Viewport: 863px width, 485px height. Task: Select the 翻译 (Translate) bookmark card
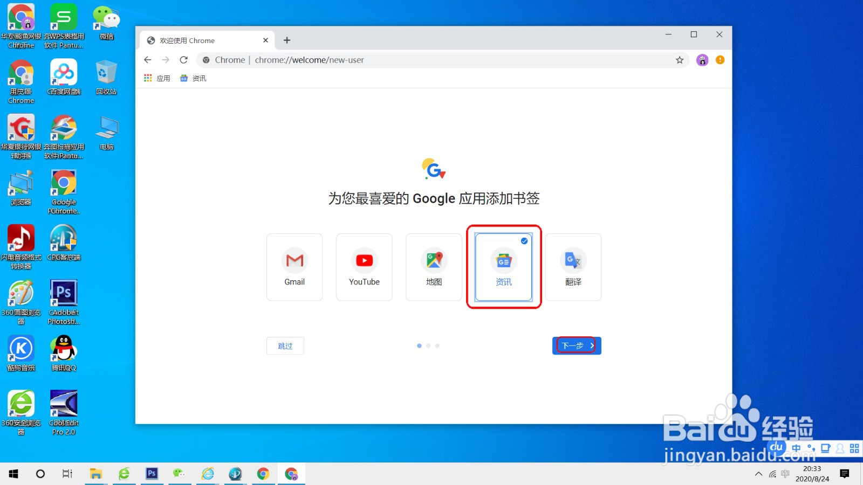572,267
